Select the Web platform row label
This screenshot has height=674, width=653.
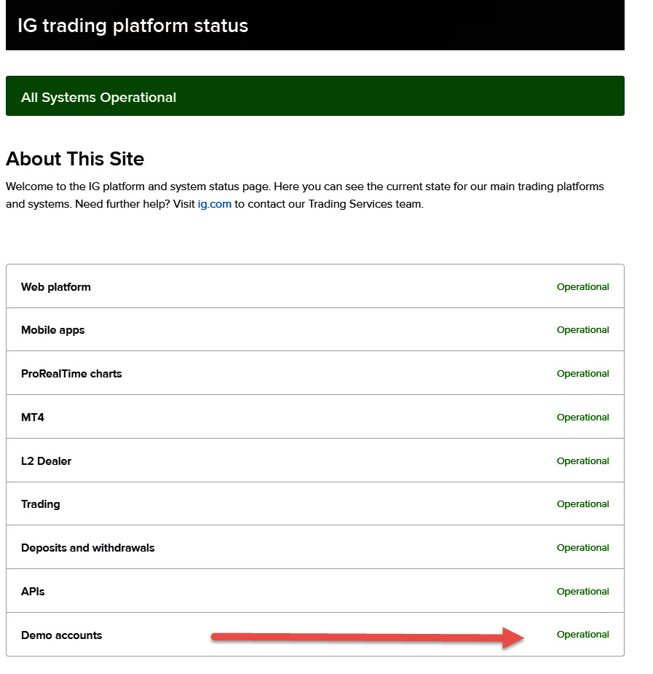point(56,287)
